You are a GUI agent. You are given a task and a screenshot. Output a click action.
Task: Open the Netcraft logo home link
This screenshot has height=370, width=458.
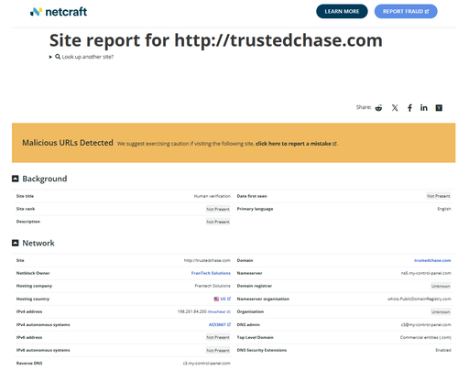click(x=59, y=12)
